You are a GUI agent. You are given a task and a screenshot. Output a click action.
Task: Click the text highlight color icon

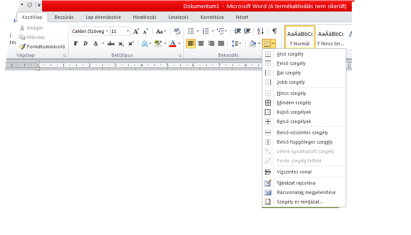click(158, 44)
